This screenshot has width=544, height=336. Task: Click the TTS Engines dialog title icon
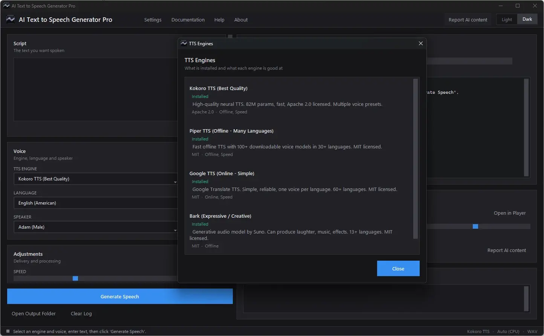pyautogui.click(x=184, y=43)
